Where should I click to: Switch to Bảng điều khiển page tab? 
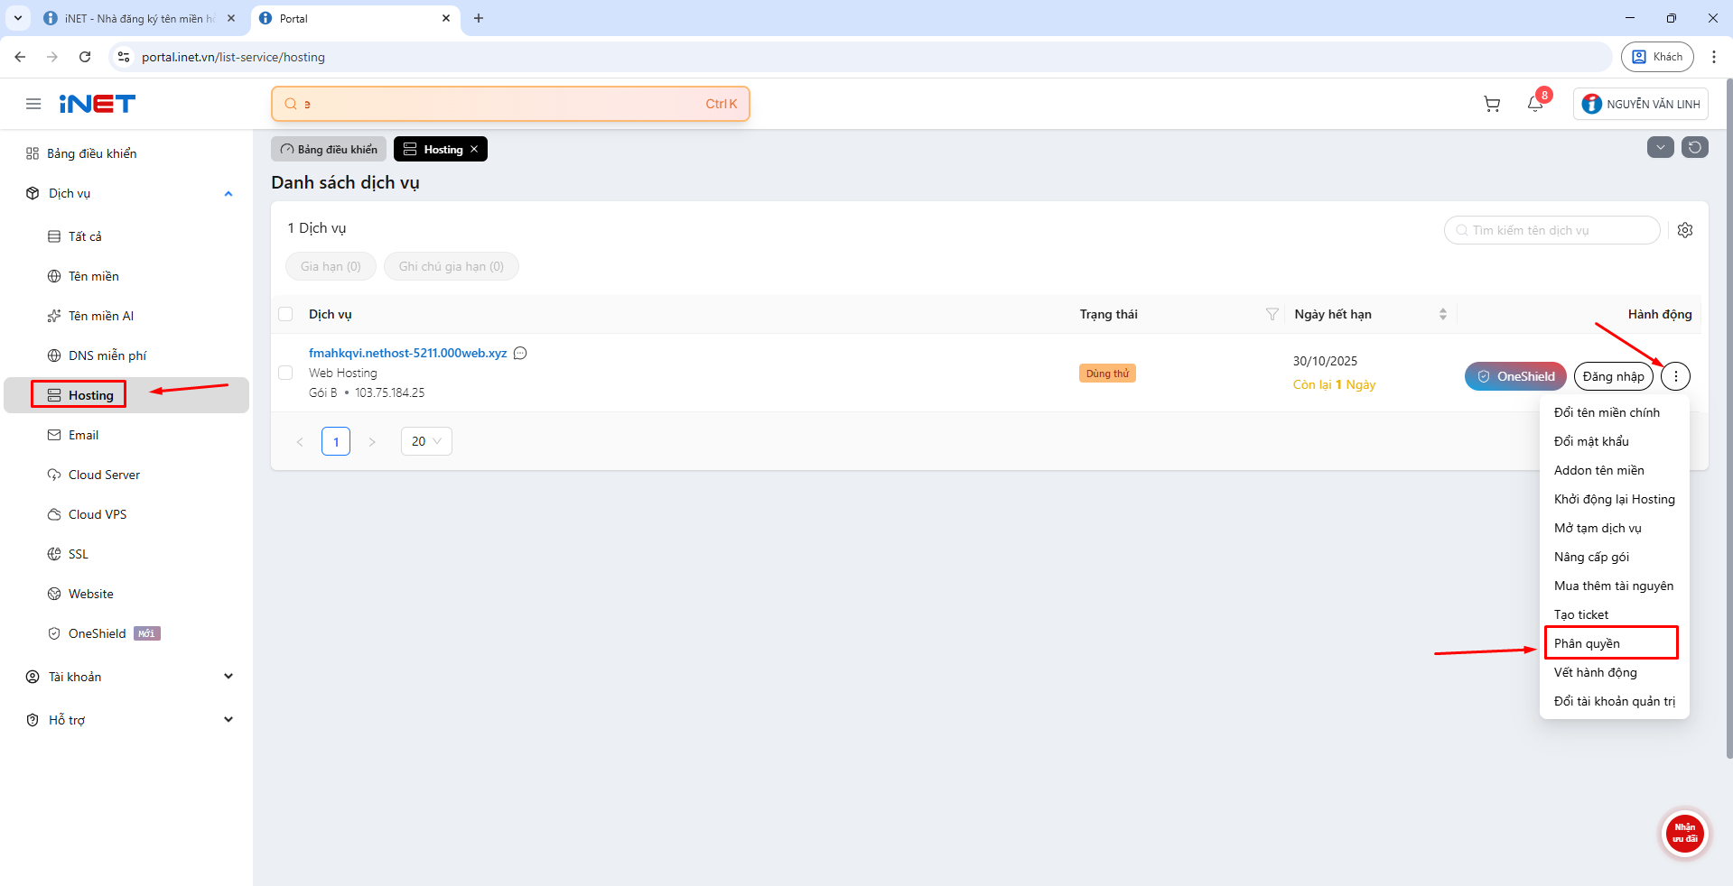pyautogui.click(x=329, y=149)
